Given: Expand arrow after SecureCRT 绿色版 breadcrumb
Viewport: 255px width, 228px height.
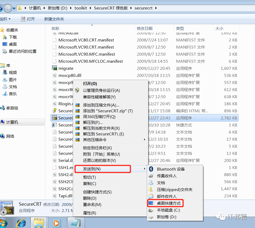Looking at the screenshot, I should click(131, 8).
